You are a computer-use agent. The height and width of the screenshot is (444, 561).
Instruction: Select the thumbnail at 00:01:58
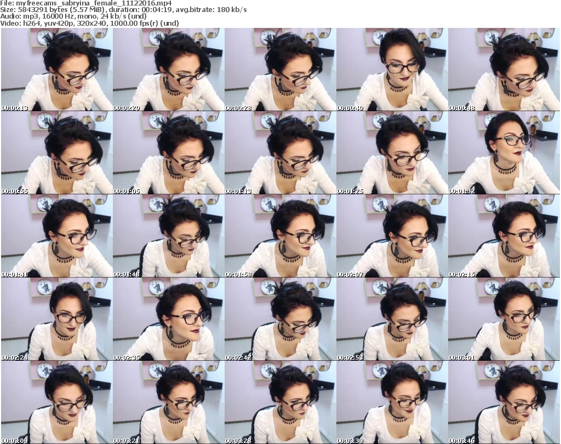tap(280, 236)
